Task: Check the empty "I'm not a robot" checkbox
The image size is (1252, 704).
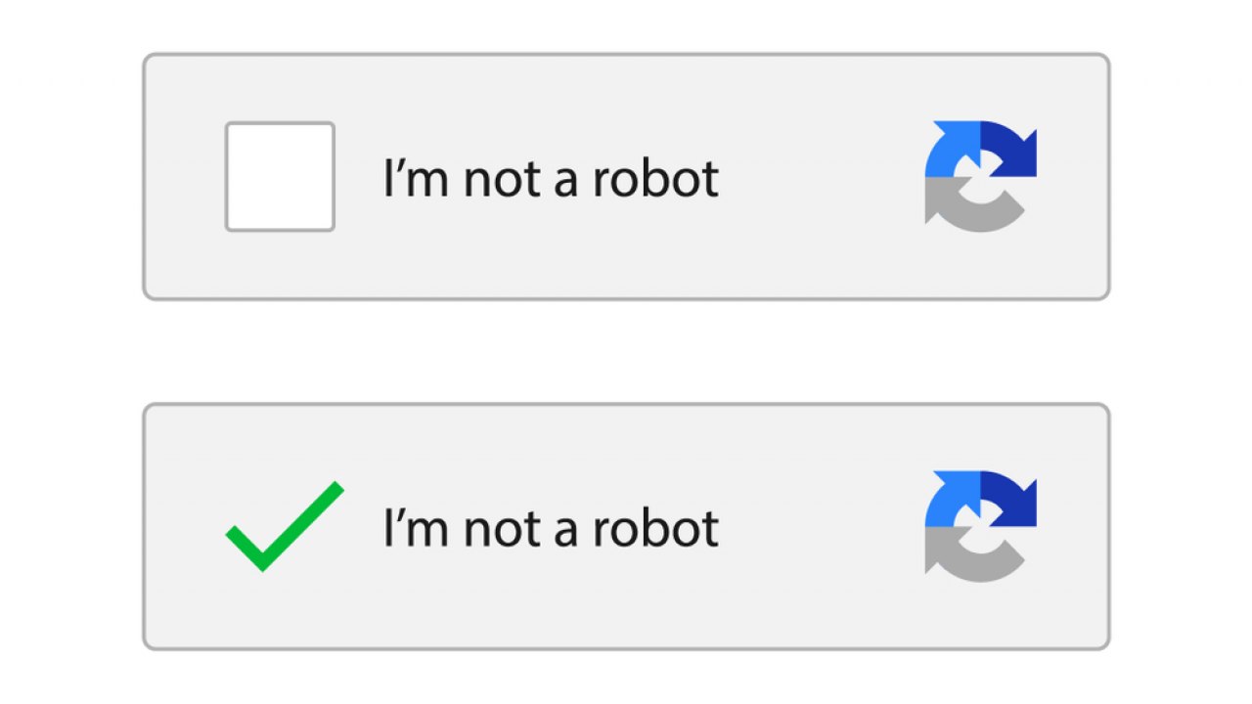Action: (280, 177)
